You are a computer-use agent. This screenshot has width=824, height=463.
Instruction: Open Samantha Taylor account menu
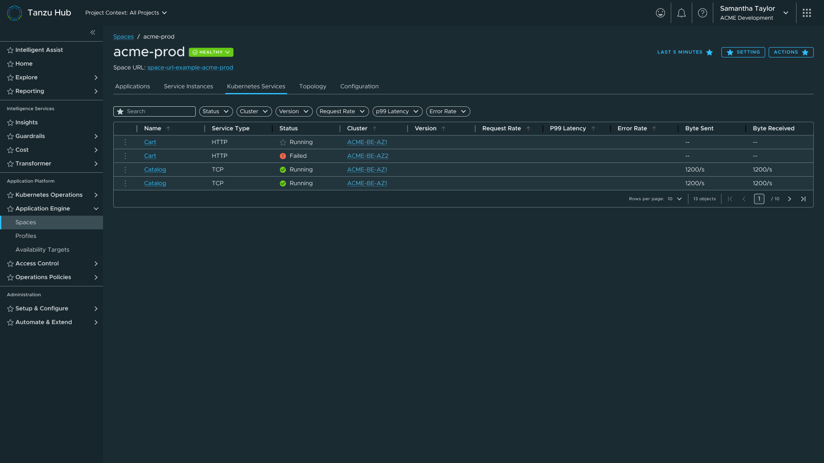point(754,13)
